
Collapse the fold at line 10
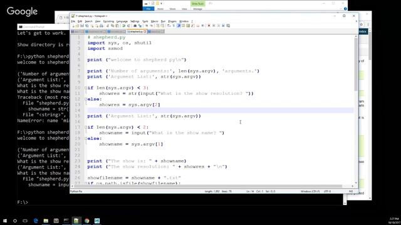tap(86, 87)
